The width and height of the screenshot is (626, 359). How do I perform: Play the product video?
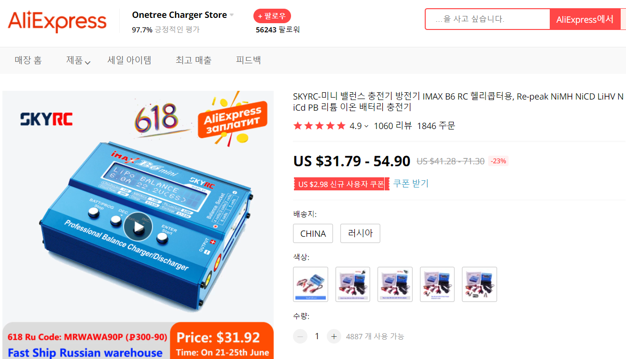click(138, 227)
